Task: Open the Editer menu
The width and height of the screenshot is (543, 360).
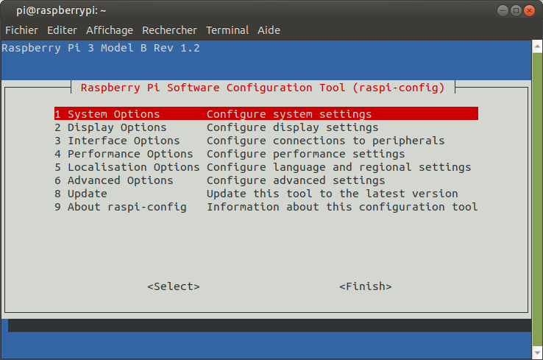Action: point(62,30)
